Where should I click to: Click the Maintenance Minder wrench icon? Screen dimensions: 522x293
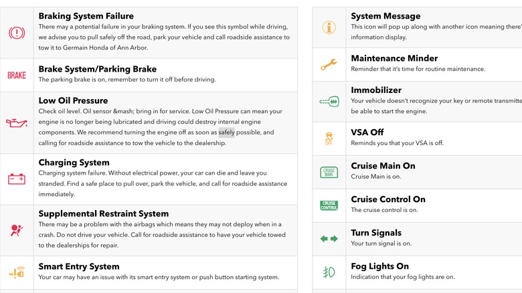coord(329,65)
